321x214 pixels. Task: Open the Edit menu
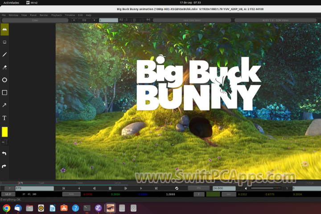coord(80,15)
